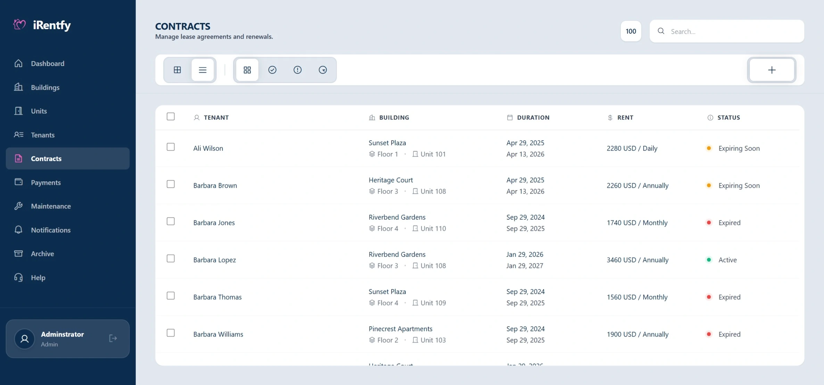
Task: Click Active status for Barbara Lopez
Action: (x=727, y=260)
